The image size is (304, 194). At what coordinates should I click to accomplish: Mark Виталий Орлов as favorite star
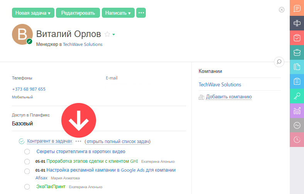click(x=107, y=34)
